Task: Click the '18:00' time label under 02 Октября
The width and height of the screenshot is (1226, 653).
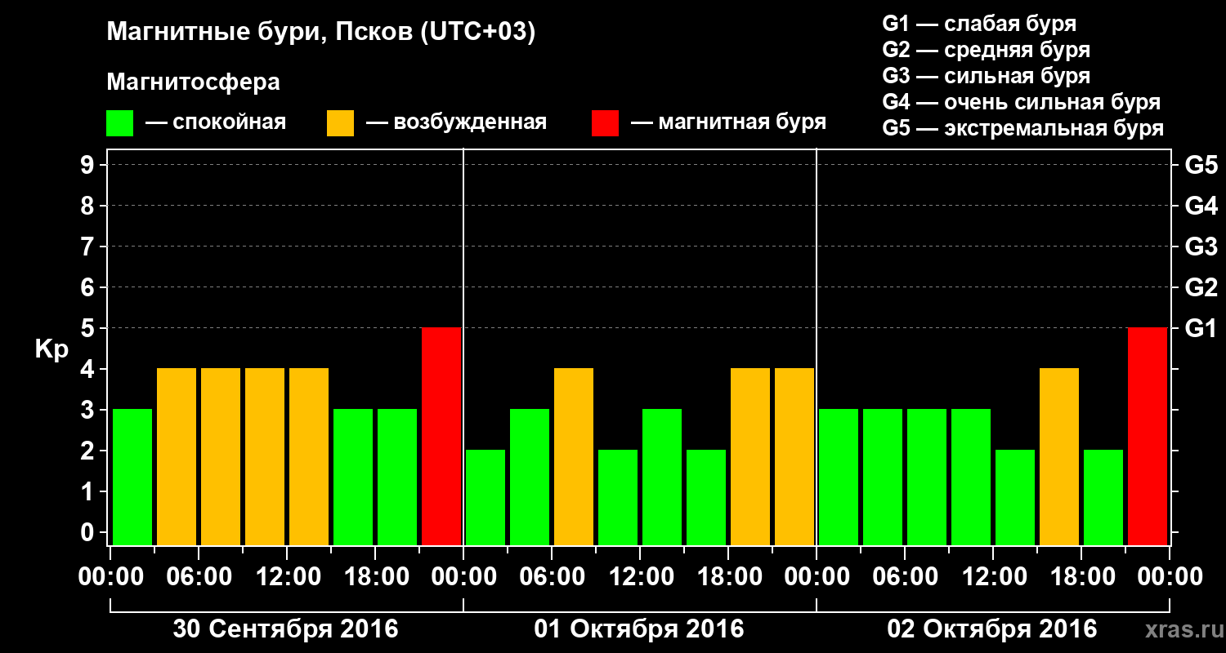Action: coord(1081,578)
